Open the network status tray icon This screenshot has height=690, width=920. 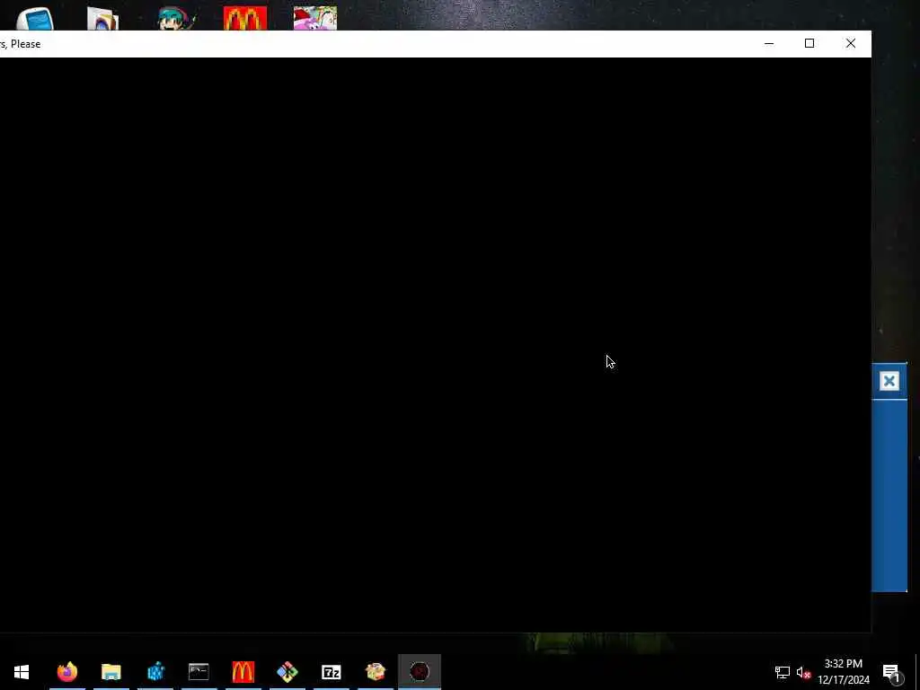tap(783, 672)
